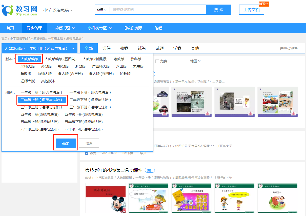Choose 其他版本 in the version list

[48, 81]
